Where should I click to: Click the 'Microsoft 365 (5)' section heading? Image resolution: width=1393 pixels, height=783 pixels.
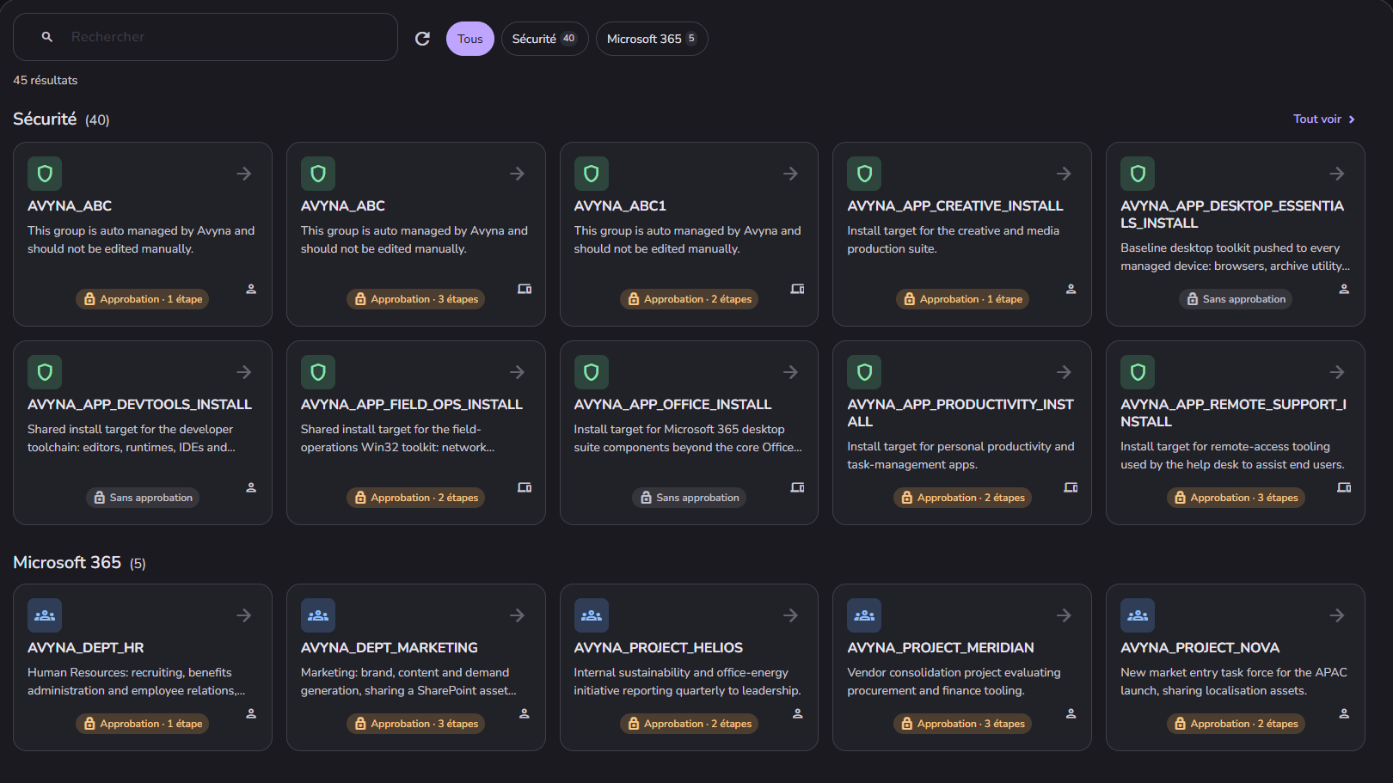pos(79,563)
